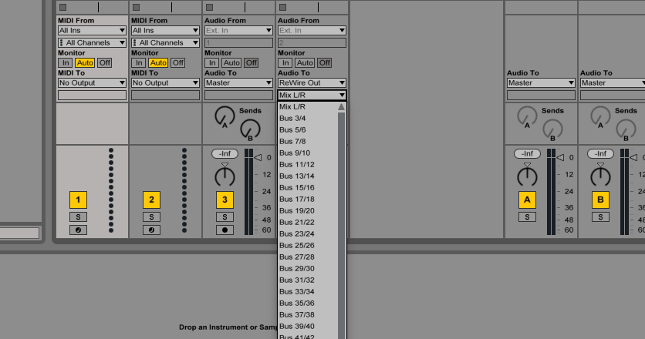Solo track 3

pos(225,217)
